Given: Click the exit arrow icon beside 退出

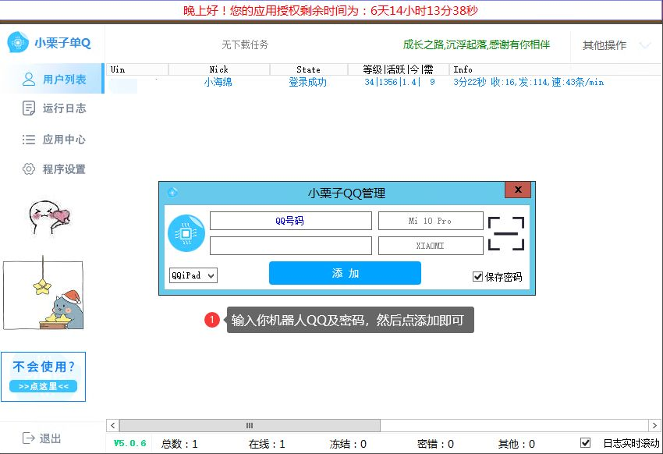Looking at the screenshot, I should tap(28, 438).
